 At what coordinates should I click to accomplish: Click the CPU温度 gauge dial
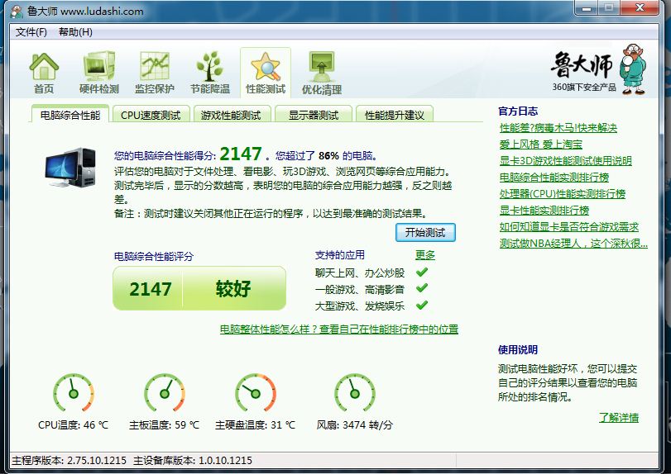73,393
